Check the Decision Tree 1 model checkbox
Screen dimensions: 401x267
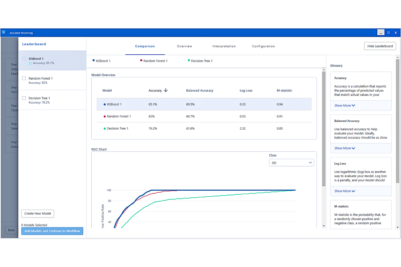pyautogui.click(x=24, y=98)
